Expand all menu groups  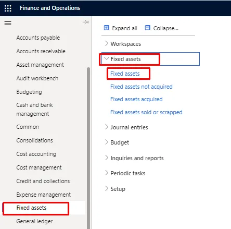pos(121,28)
